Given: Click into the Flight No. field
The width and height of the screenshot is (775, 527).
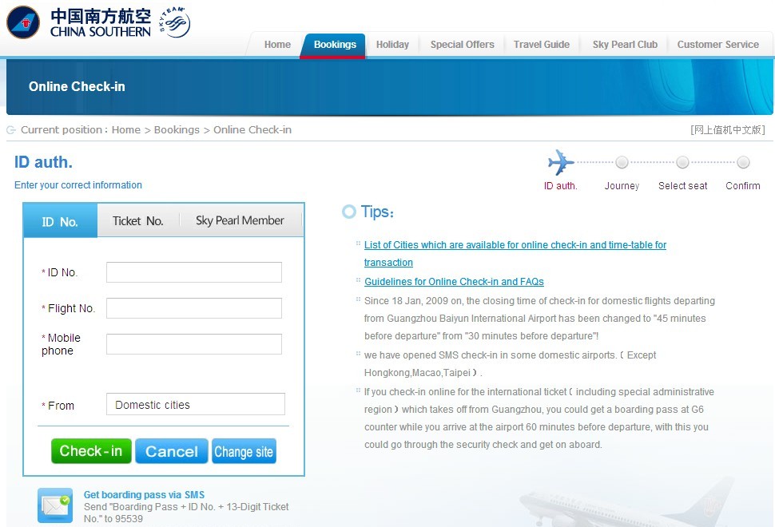Looking at the screenshot, I should click(x=194, y=308).
